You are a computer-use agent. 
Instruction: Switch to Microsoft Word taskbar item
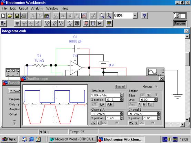[x=72, y=139]
